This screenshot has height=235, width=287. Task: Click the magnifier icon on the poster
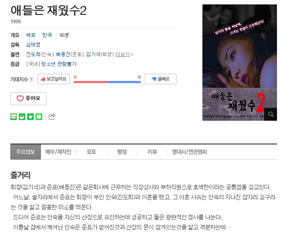click(x=271, y=114)
